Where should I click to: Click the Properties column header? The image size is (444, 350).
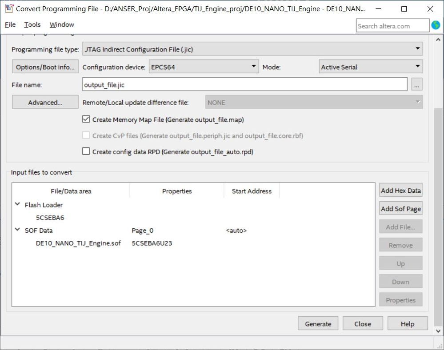pos(177,191)
